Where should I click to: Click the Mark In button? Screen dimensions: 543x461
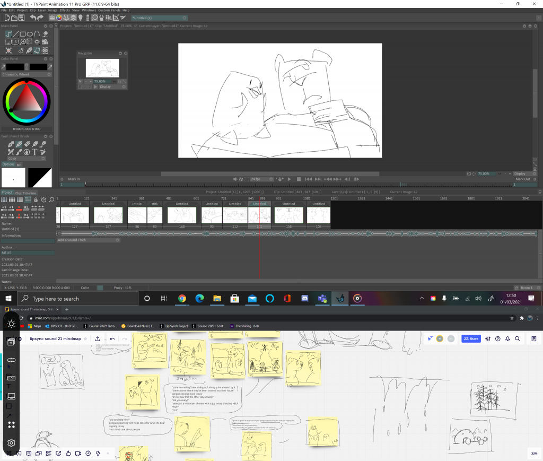point(74,179)
